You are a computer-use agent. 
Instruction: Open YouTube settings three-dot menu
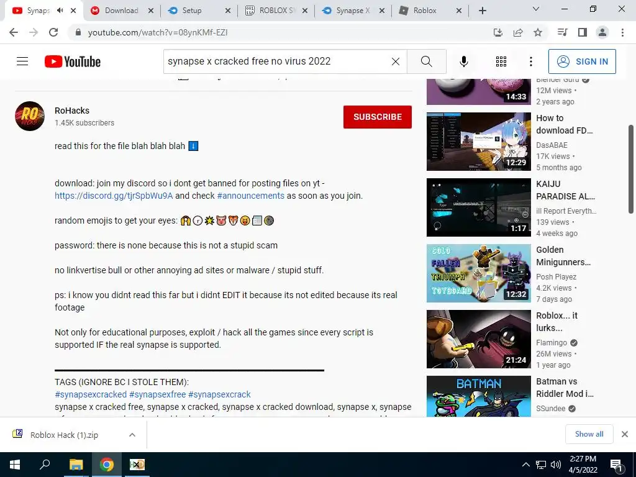(x=530, y=61)
